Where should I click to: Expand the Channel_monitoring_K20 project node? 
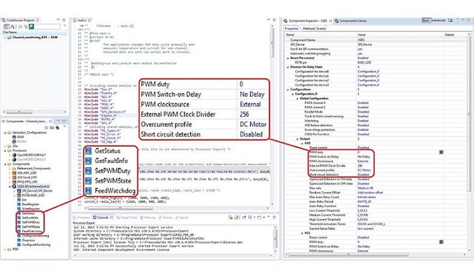coord(6,37)
